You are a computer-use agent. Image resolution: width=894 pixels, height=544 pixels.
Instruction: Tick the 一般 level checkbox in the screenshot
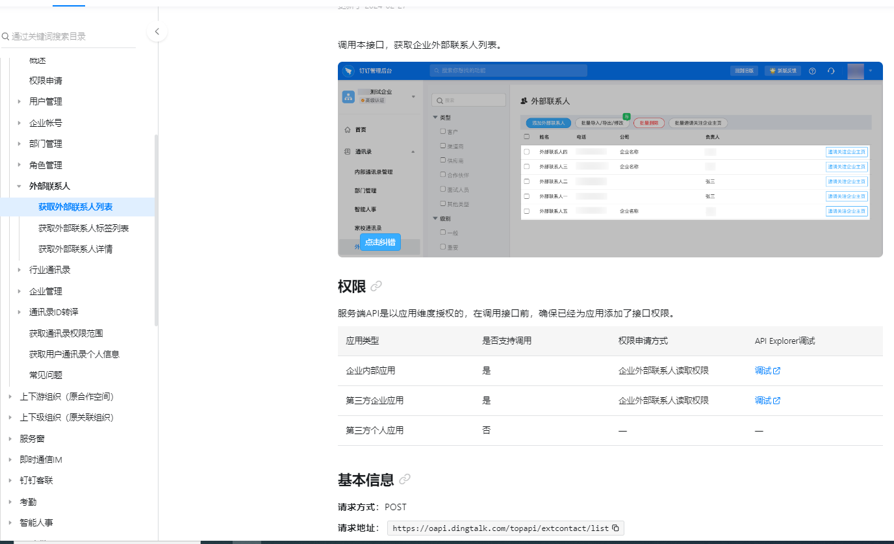(x=442, y=232)
